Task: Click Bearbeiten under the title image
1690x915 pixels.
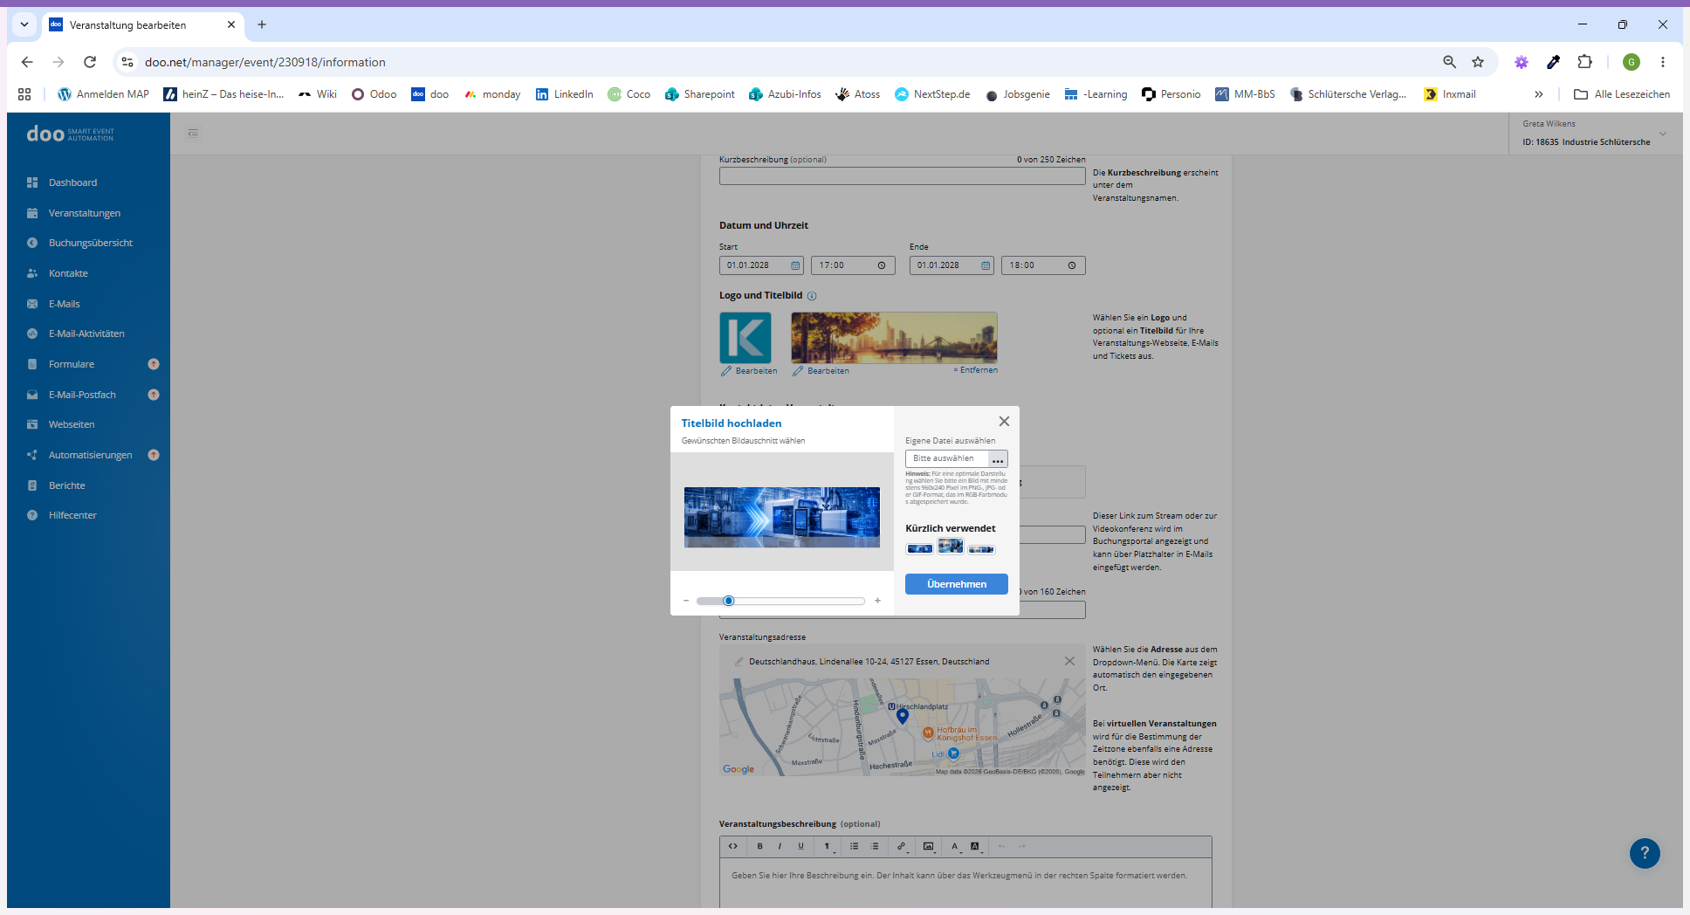Action: [821, 371]
